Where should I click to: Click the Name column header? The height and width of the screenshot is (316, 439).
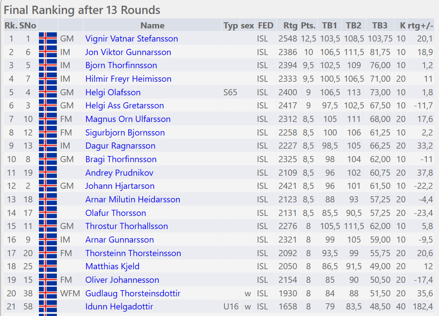pos(152,25)
